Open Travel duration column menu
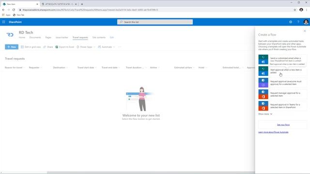Image resolution: width=310 pixels, height=174 pixels. [x=136, y=68]
